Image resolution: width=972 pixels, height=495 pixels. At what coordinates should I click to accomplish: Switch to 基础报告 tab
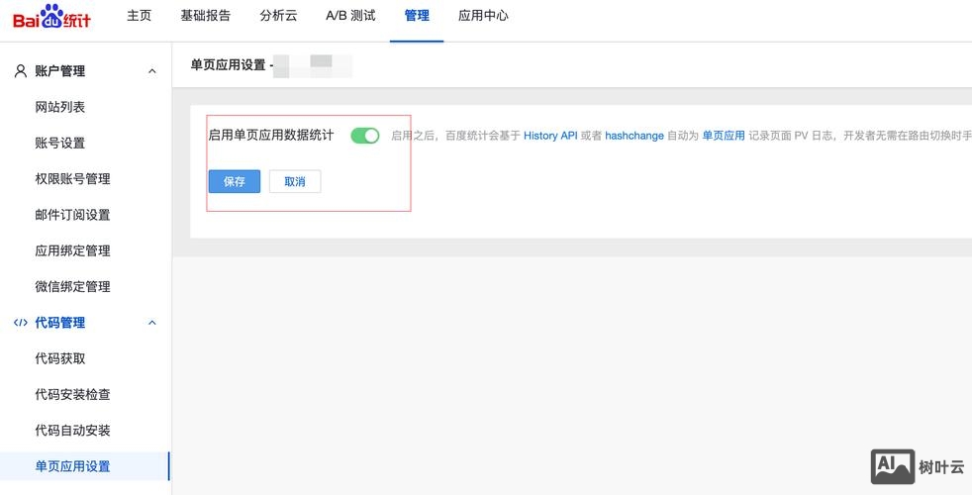(205, 16)
